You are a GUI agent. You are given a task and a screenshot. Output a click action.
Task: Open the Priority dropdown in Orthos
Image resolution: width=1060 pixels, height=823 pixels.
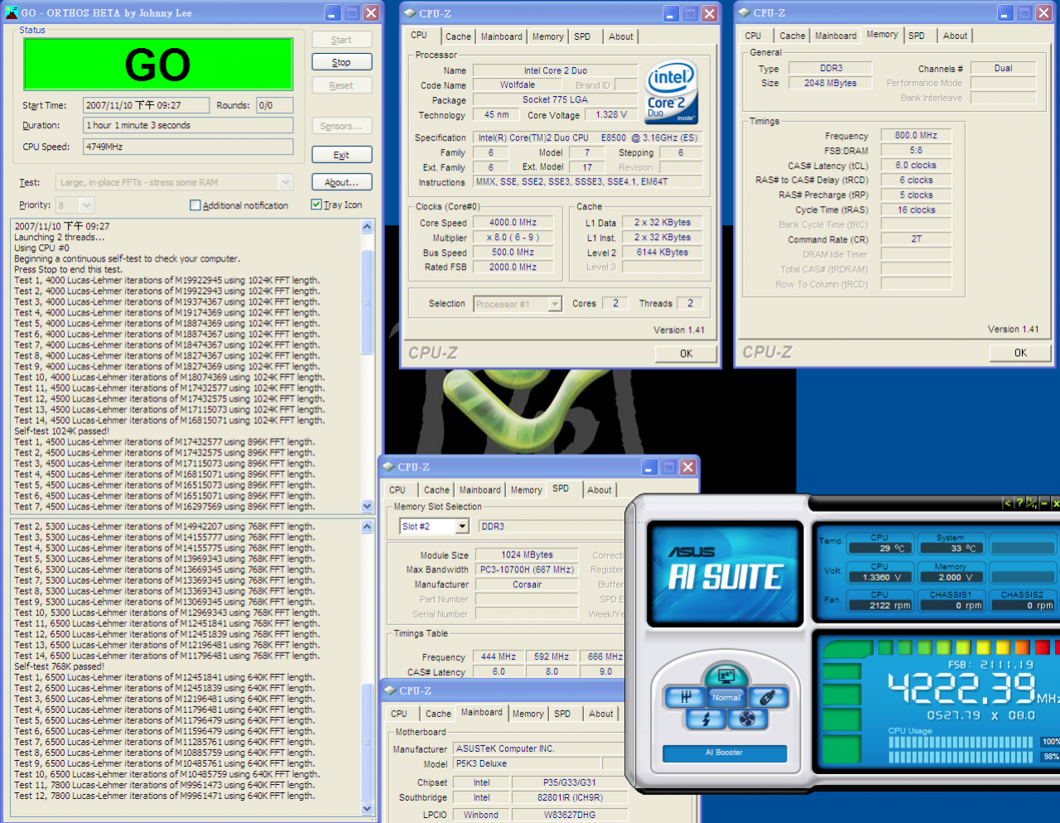(87, 205)
